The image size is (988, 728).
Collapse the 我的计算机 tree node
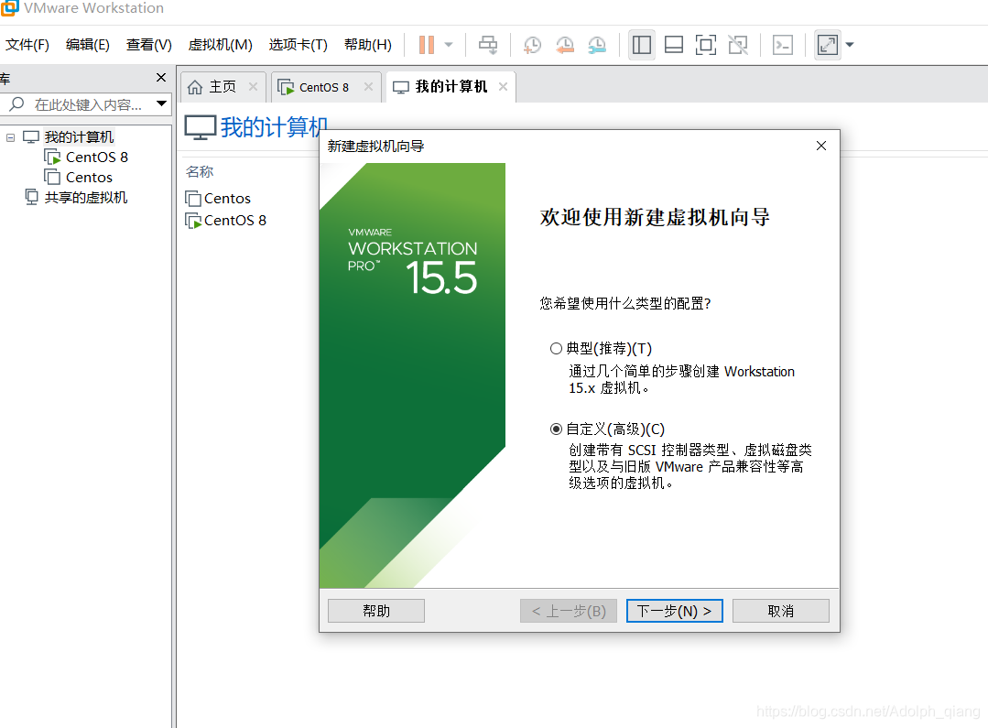point(11,136)
